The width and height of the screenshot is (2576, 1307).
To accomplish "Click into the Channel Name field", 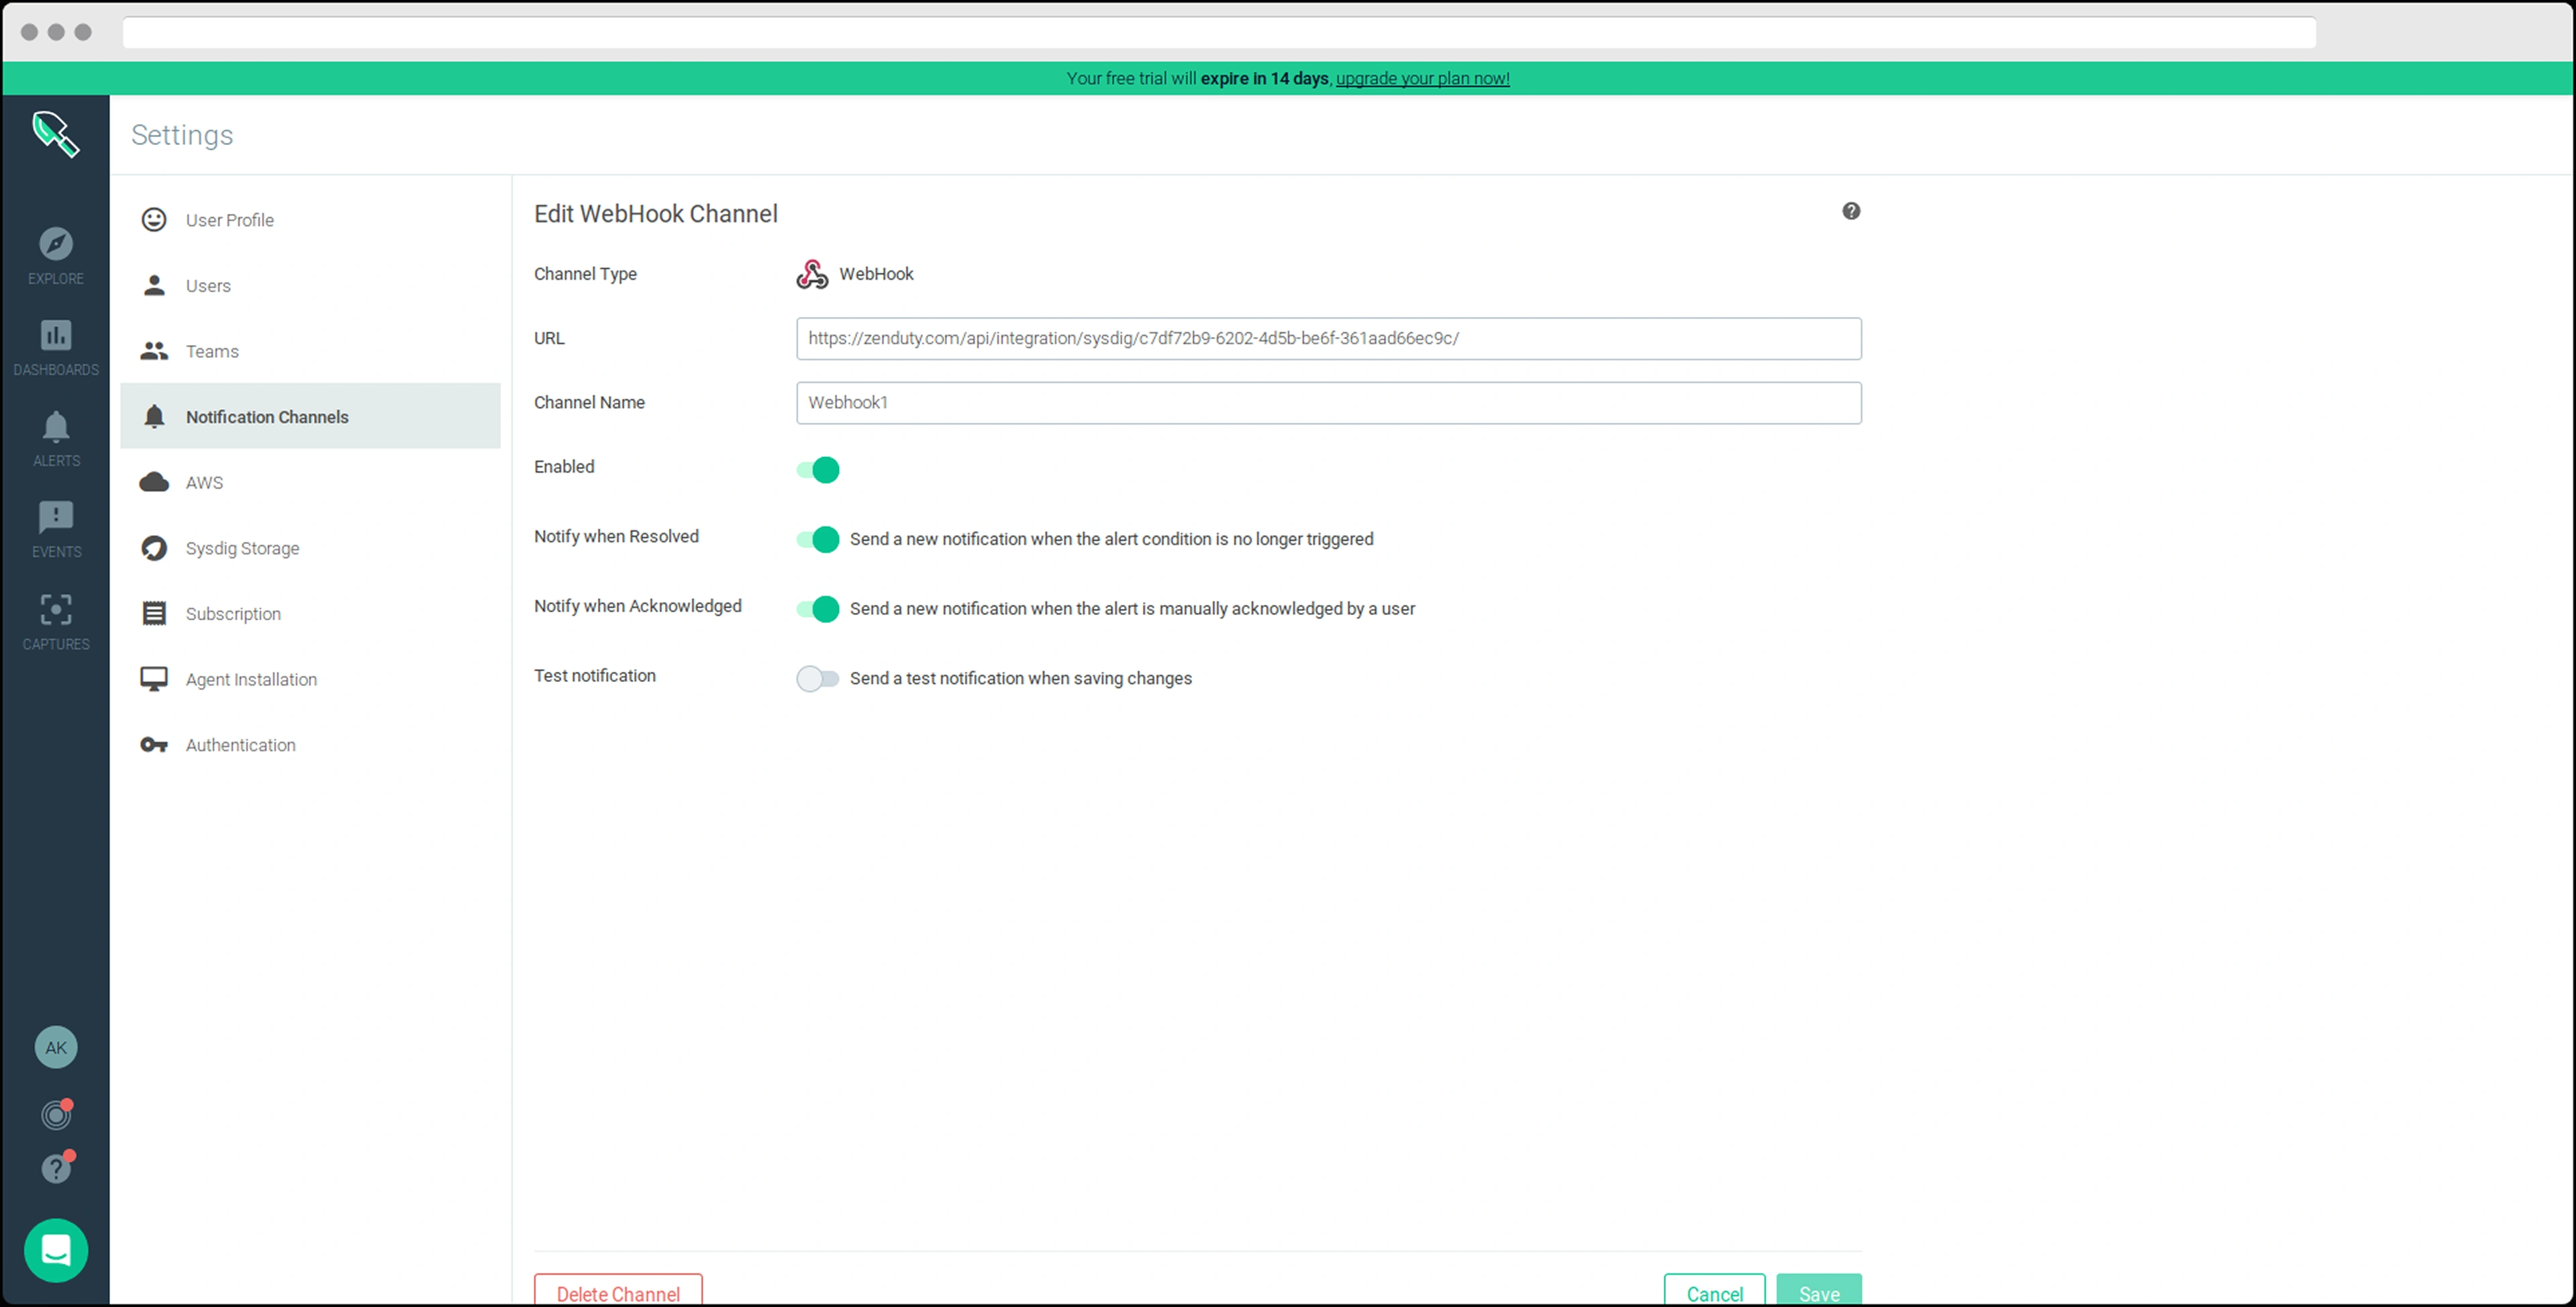I will coord(1328,403).
